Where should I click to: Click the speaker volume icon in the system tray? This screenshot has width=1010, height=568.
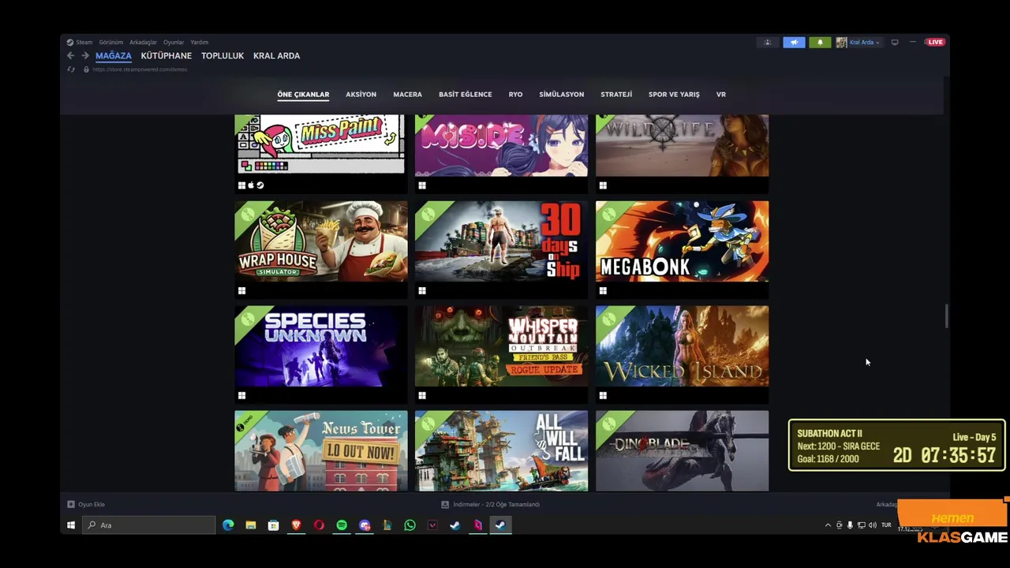click(x=873, y=525)
